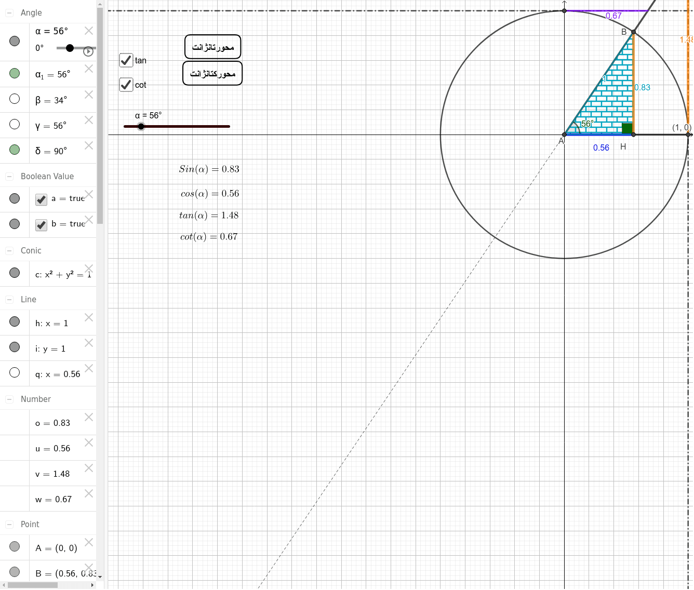Viewport: 694px width, 590px height.
Task: Uncheck boolean value a in the sidebar
Action: [41, 199]
